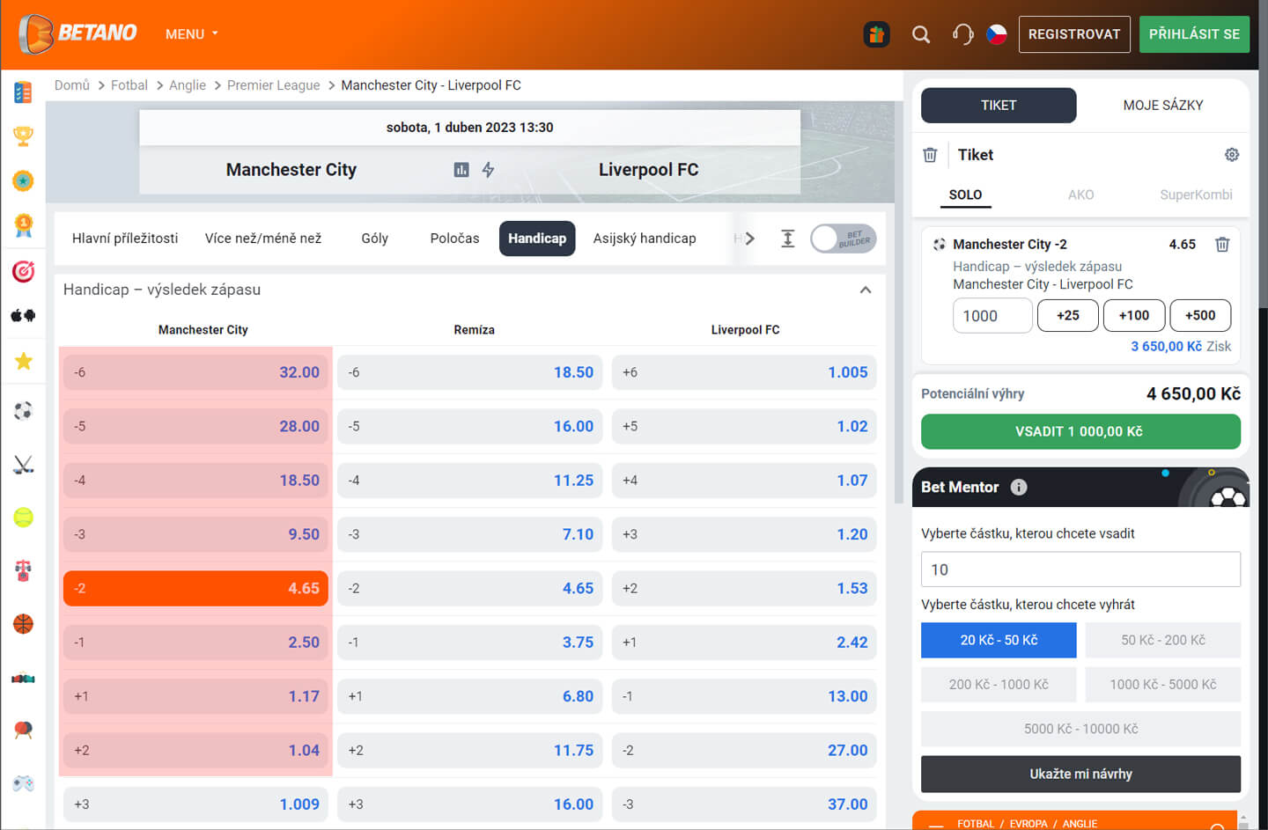Select the game controller esports sidebar icon

click(23, 782)
